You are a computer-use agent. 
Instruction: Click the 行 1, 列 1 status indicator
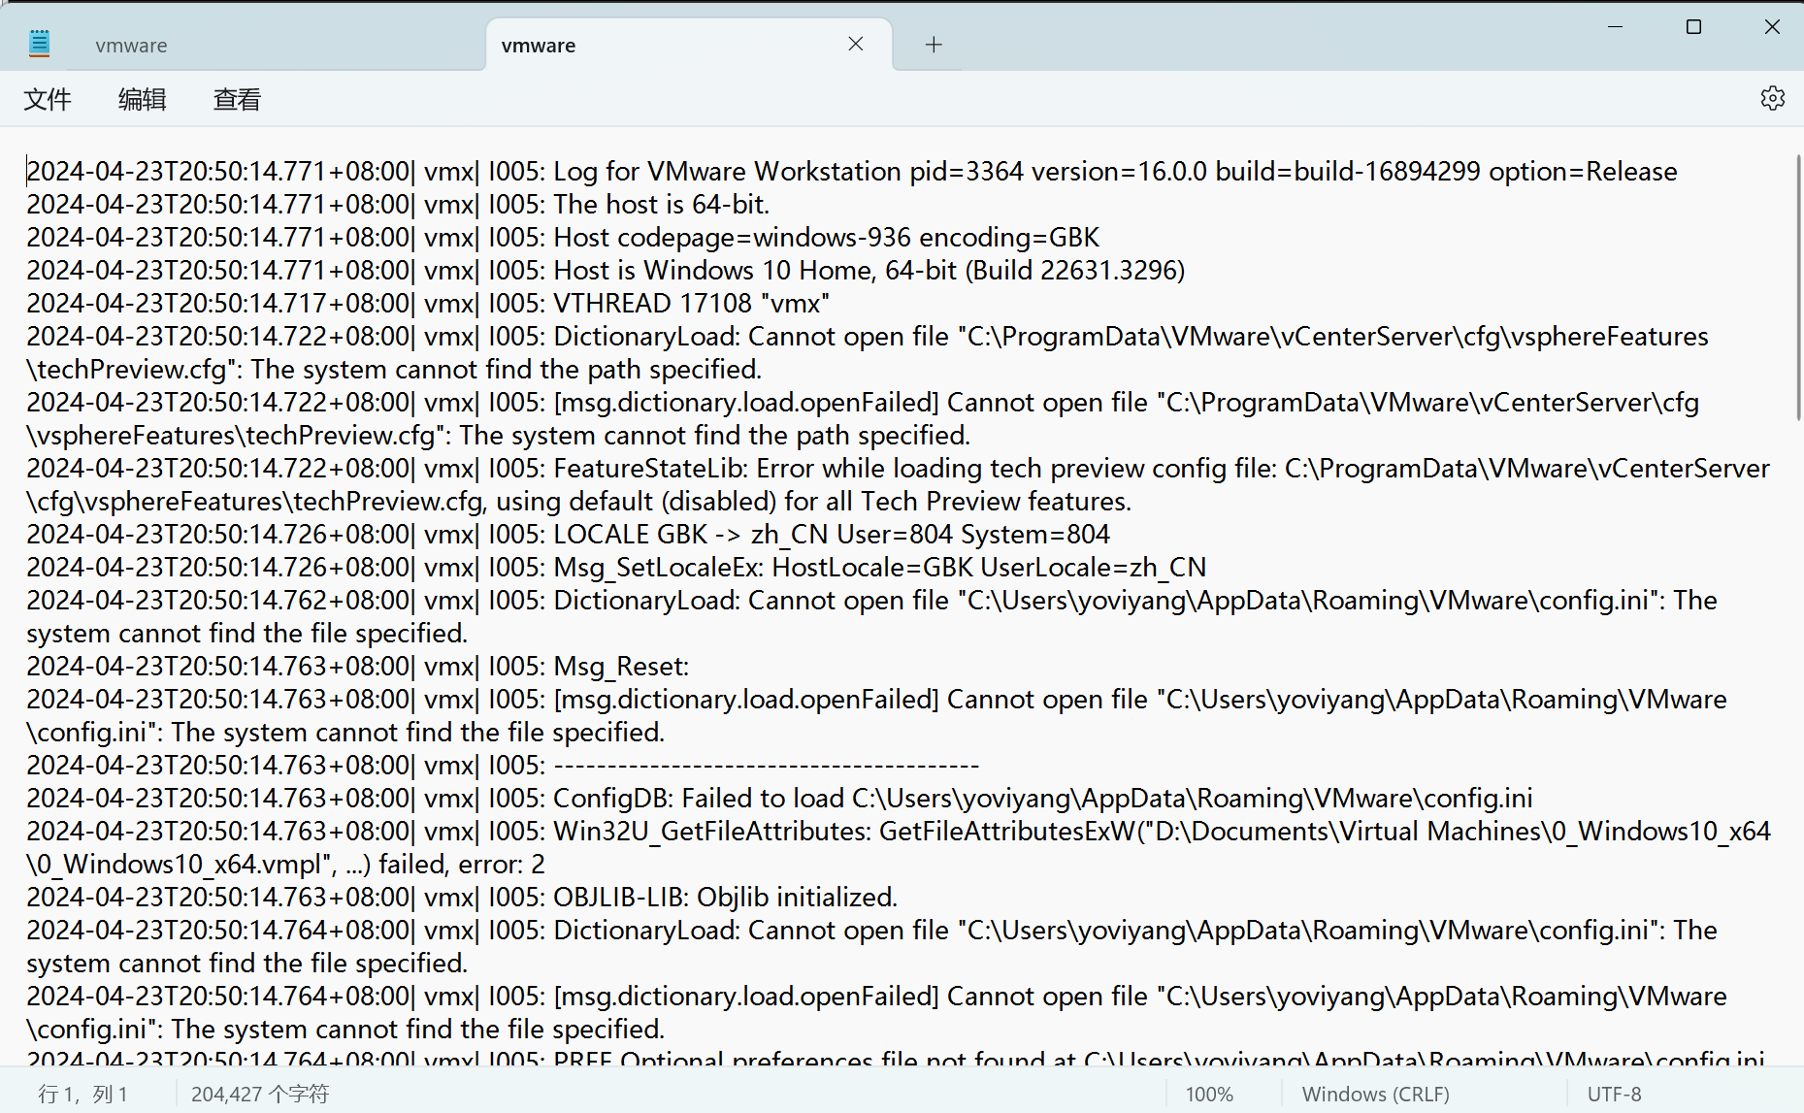click(82, 1094)
